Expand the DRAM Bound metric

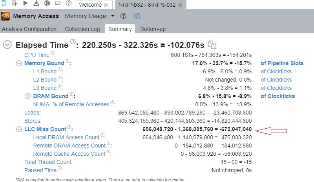click(27, 96)
